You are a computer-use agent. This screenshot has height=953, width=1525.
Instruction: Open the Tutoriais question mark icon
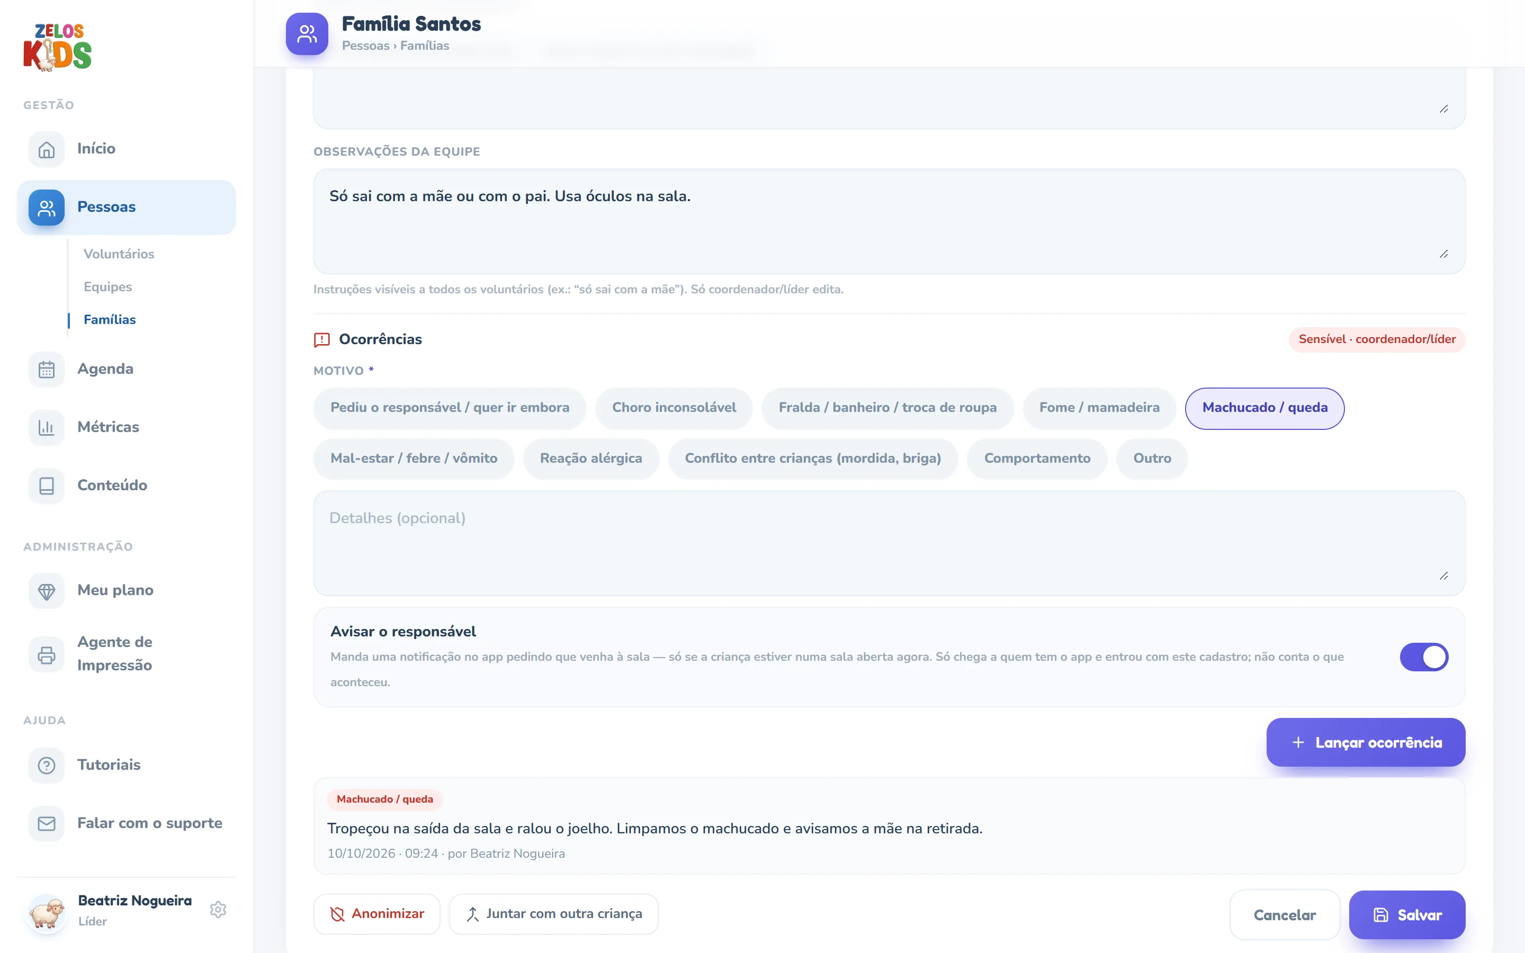tap(47, 765)
